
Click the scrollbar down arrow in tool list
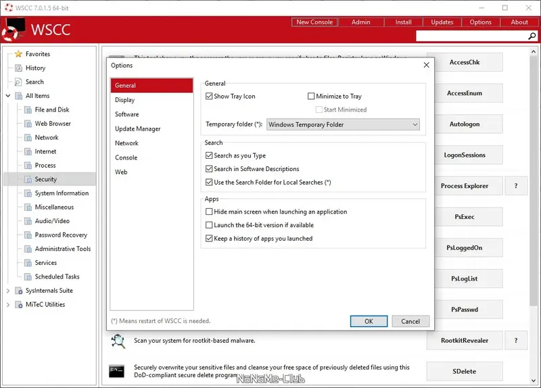[534, 381]
